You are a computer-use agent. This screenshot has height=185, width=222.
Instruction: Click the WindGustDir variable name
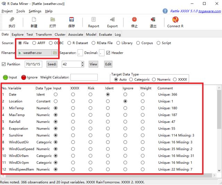[19, 142]
